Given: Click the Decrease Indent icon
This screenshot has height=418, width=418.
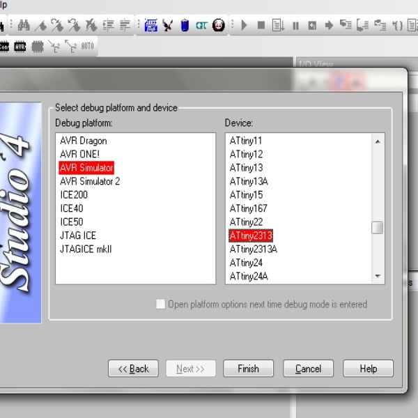Looking at the screenshot, I should click(x=125, y=25).
